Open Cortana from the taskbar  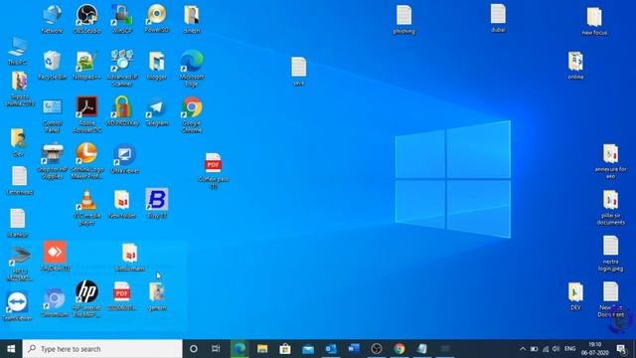tap(194, 349)
